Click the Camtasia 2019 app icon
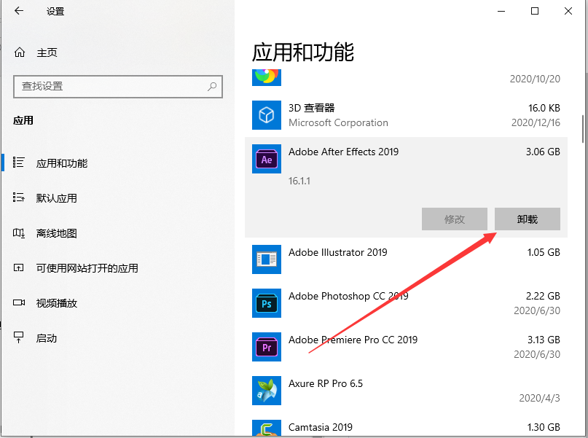This screenshot has height=438, width=588. coord(266,428)
